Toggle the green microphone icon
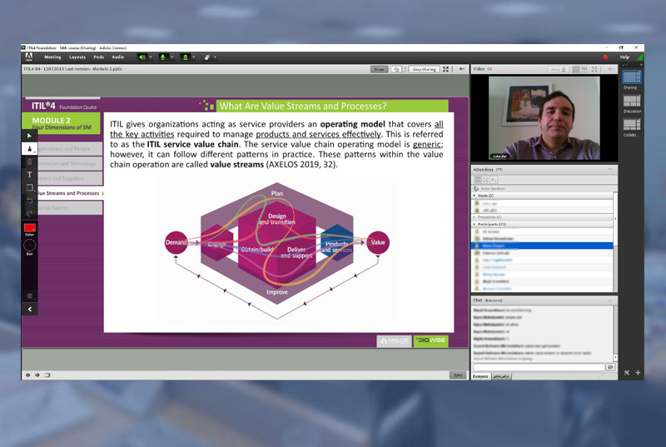Screen dimensions: 666x447 pos(162,57)
